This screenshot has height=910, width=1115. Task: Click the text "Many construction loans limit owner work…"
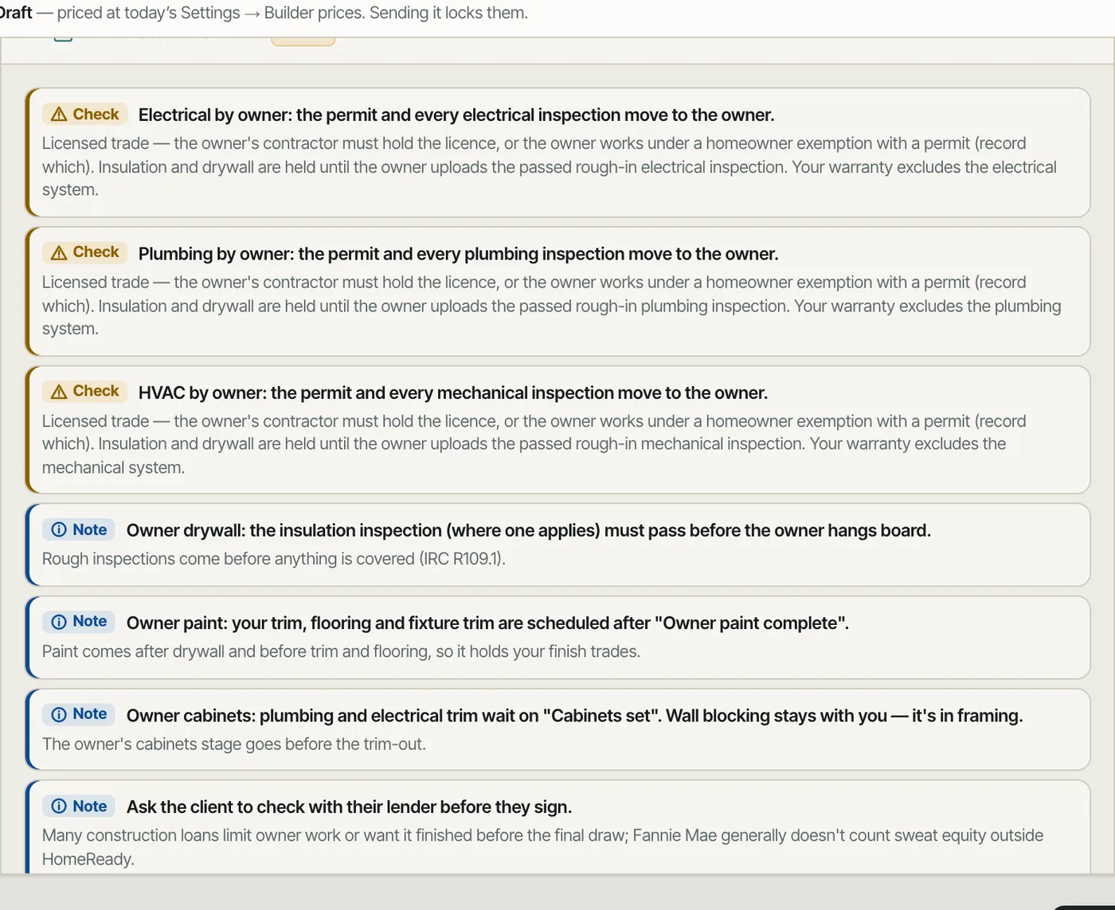click(543, 847)
